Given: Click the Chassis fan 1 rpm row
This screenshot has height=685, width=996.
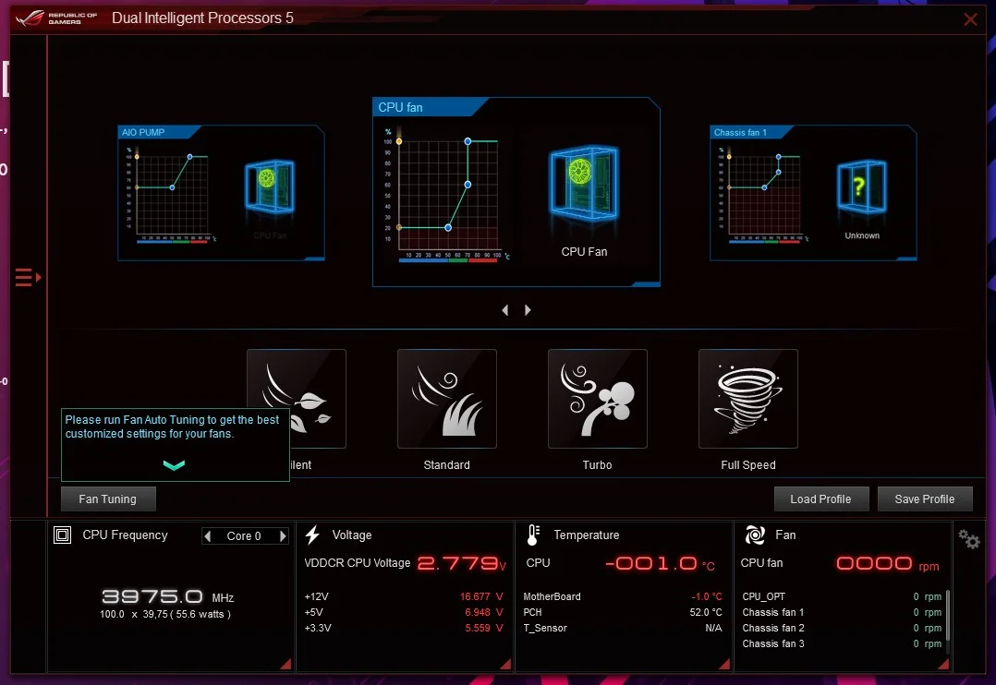Looking at the screenshot, I should coord(842,612).
